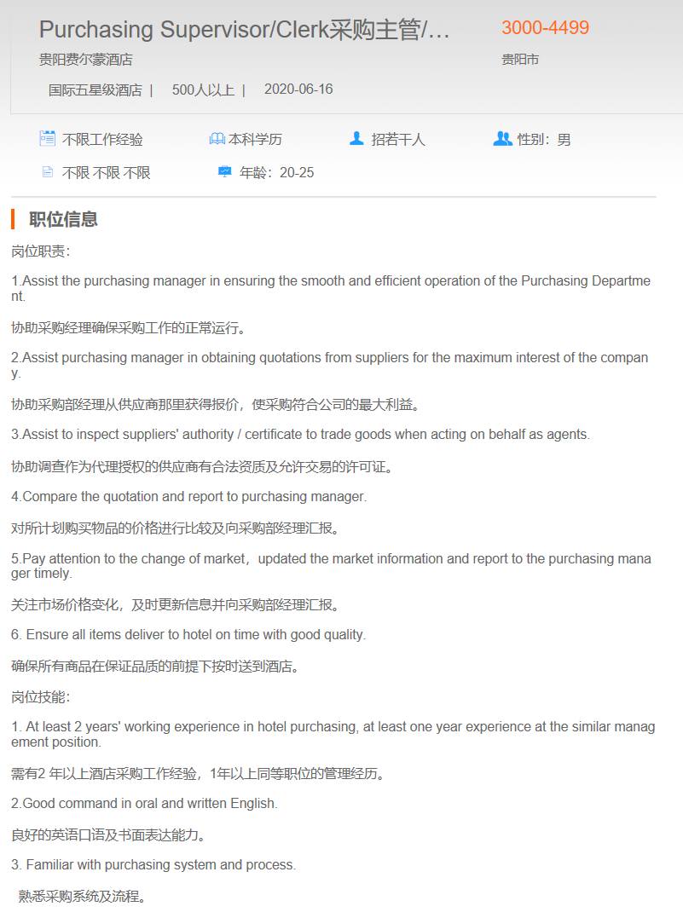Click the open book icon beside 本科学历
The width and height of the screenshot is (683, 918).
217,139
